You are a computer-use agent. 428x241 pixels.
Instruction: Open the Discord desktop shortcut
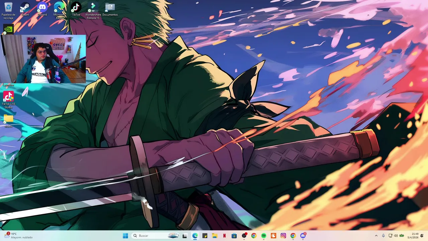click(42, 9)
